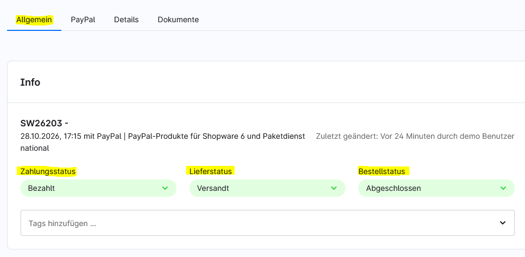Click the Lieferstatus label

click(211, 171)
